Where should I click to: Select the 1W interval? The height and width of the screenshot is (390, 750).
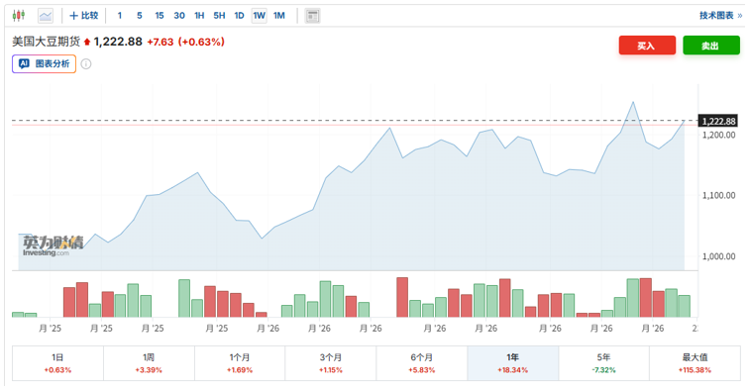[x=260, y=16]
